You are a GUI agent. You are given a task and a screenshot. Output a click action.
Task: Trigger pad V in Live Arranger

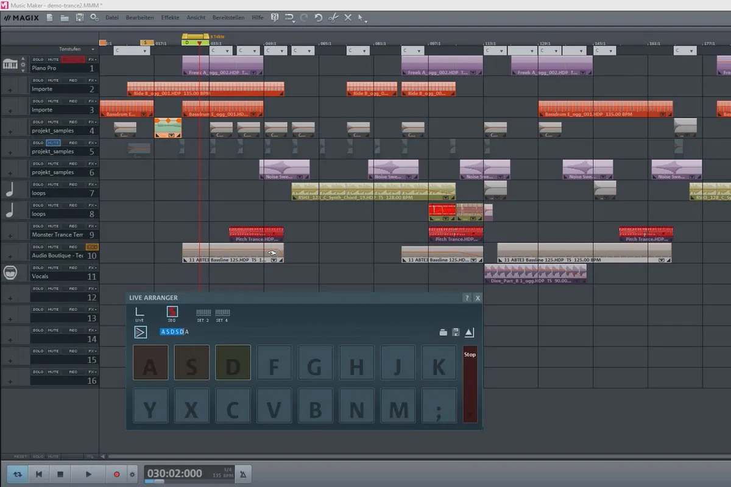click(x=274, y=406)
